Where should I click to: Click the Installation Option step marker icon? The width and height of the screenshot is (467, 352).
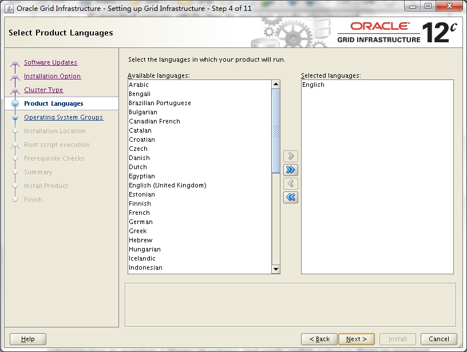(15, 77)
